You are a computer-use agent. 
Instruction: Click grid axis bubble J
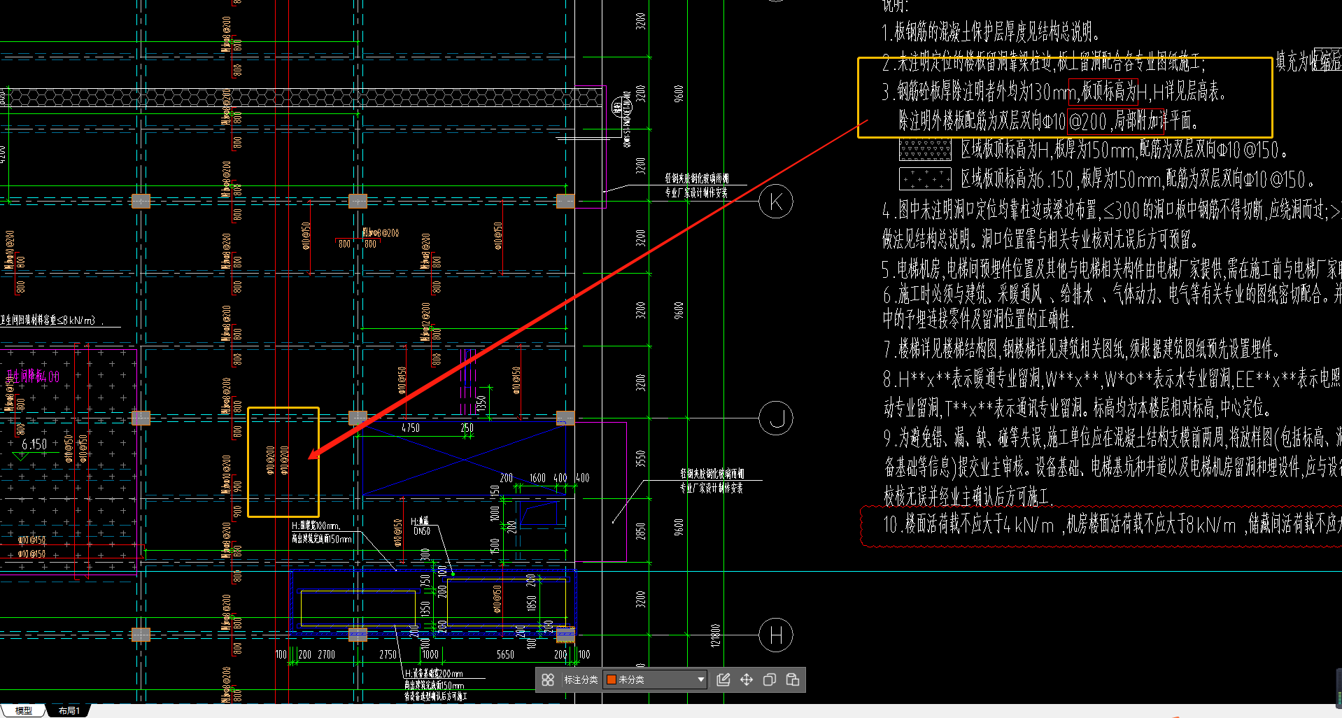pyautogui.click(x=776, y=418)
